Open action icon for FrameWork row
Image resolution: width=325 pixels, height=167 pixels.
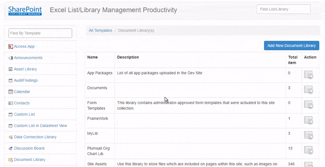pos(309,120)
